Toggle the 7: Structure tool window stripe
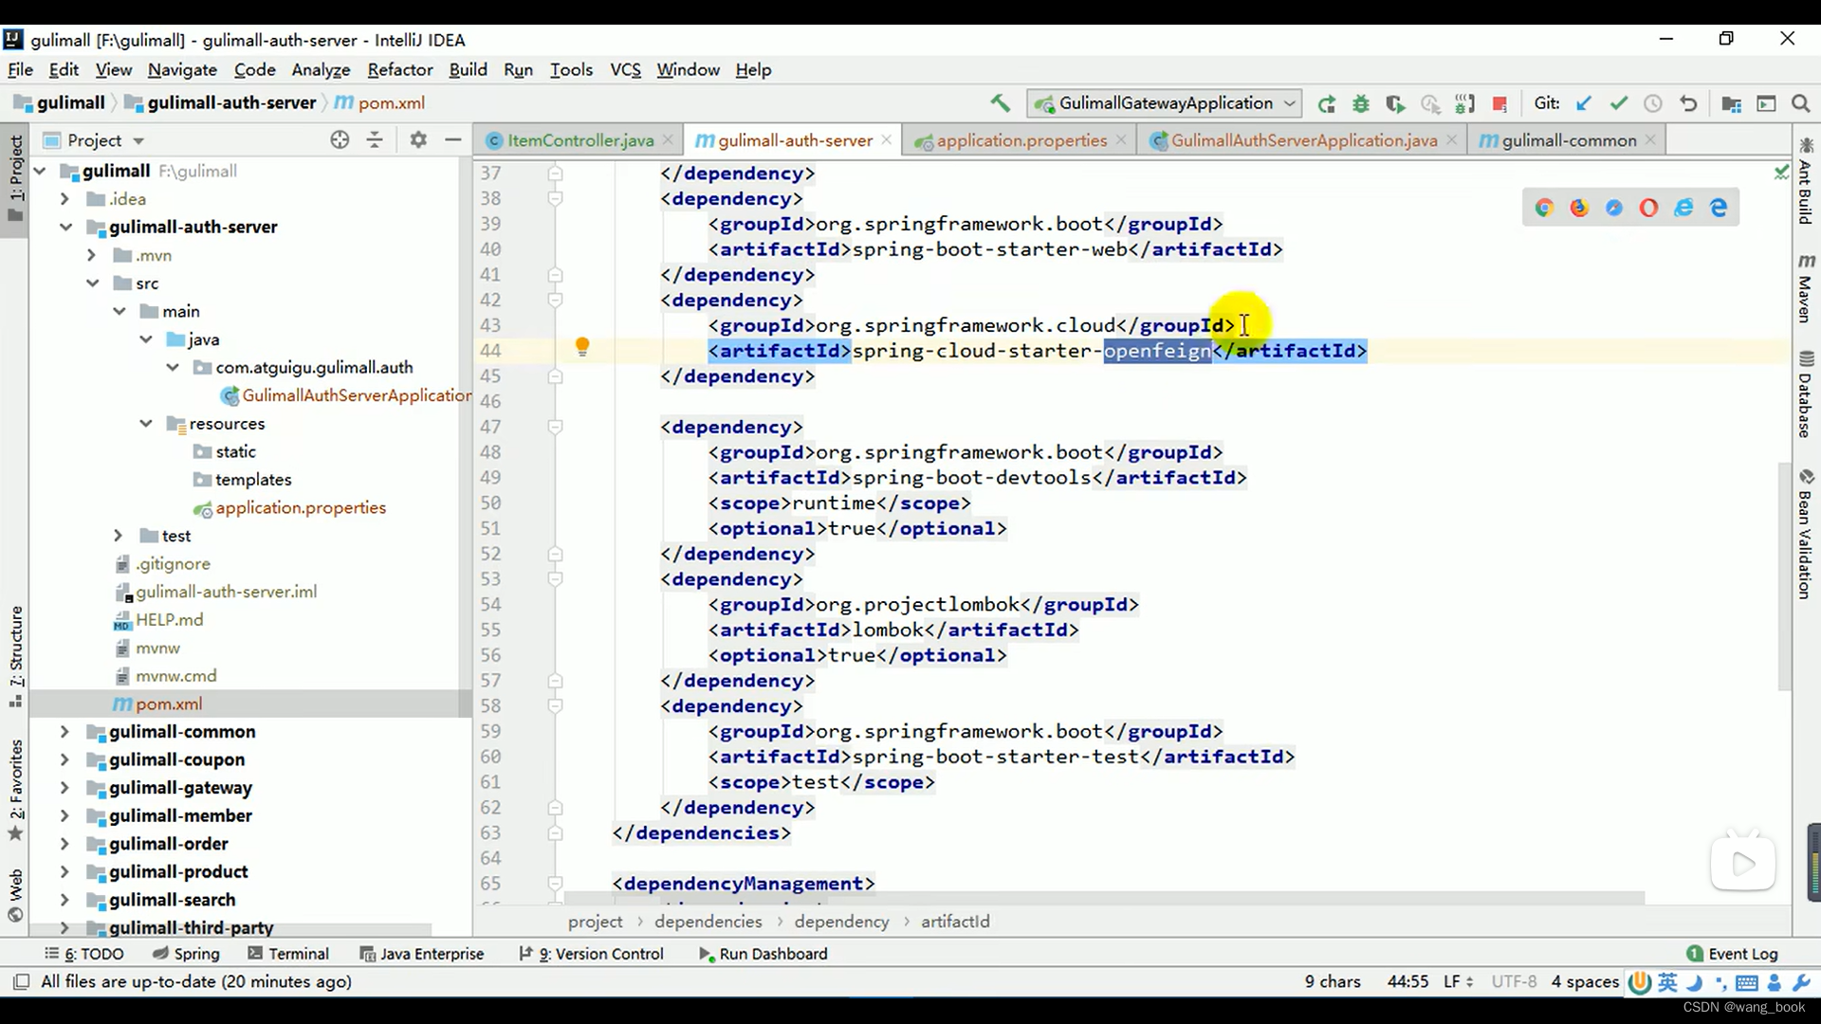The width and height of the screenshot is (1821, 1024). [16, 656]
